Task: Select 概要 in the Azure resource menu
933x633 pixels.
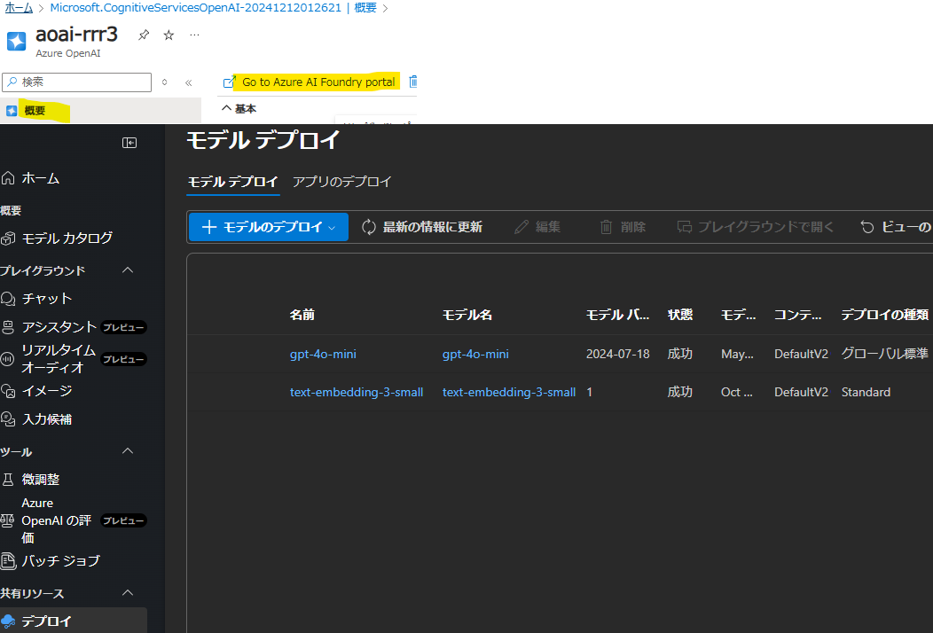Action: click(100, 111)
